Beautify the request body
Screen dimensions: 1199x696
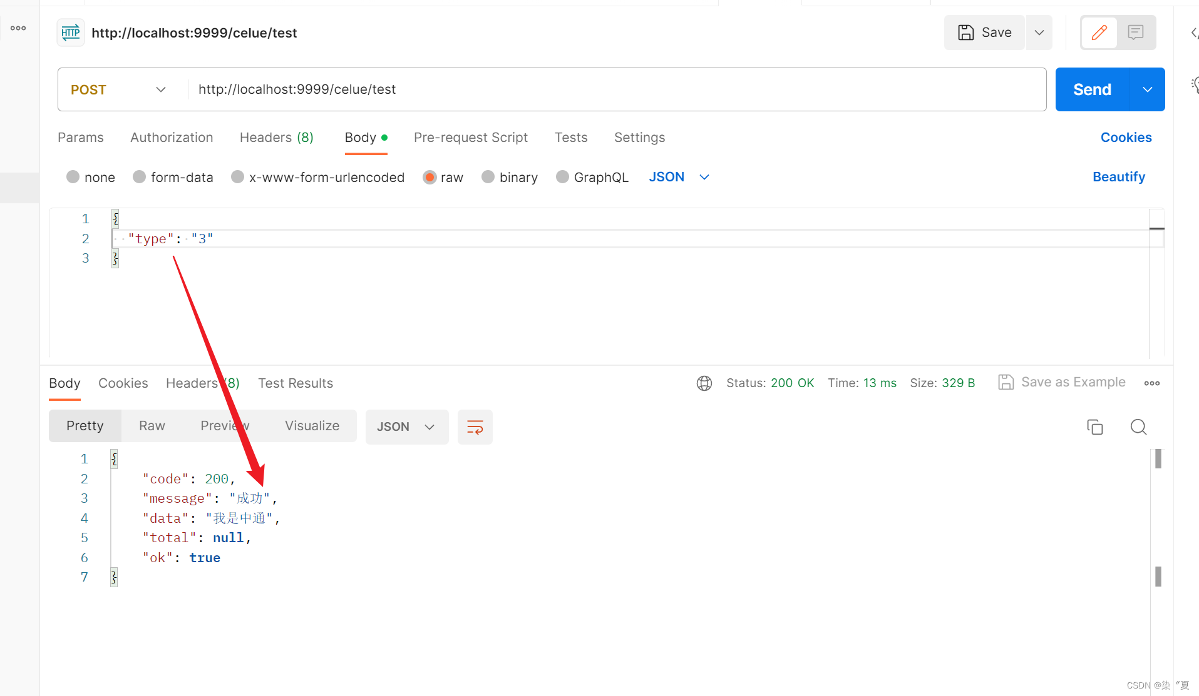coord(1119,177)
